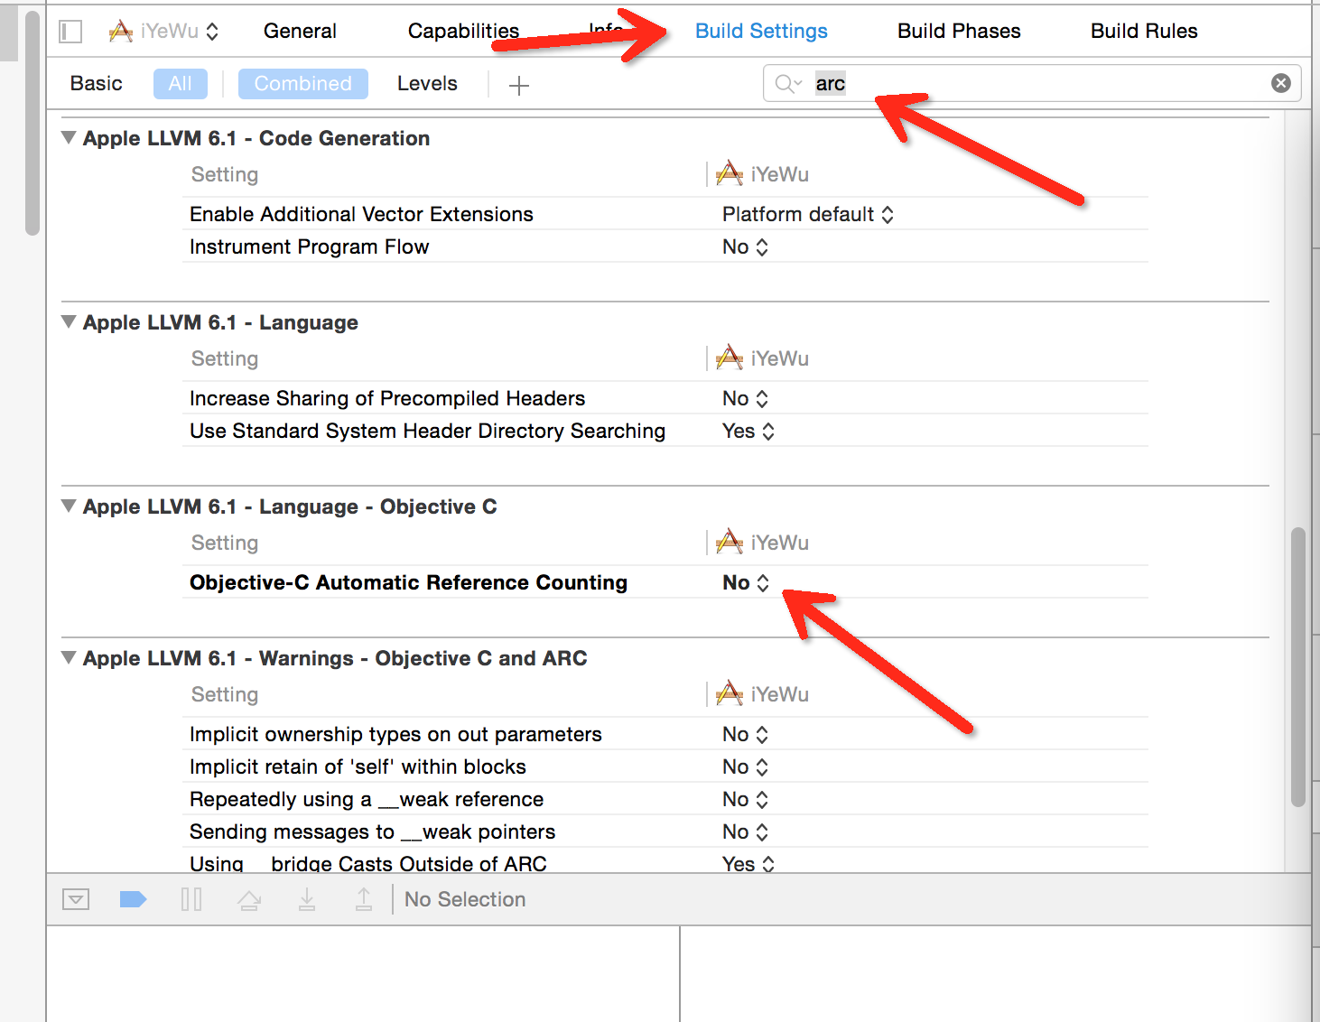Select the Combined view mode
This screenshot has height=1022, width=1320.
click(x=303, y=84)
